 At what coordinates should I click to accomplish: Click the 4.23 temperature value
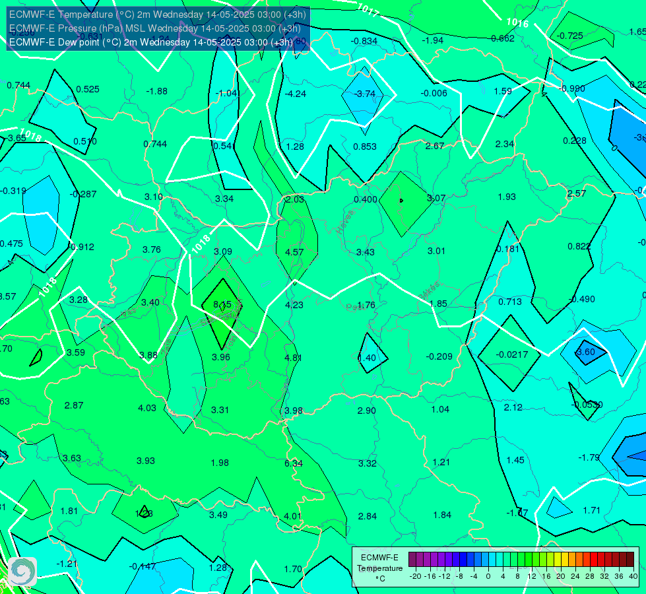pyautogui.click(x=294, y=305)
